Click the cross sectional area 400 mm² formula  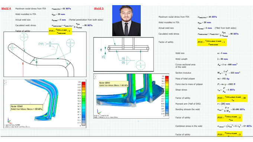point(227,65)
